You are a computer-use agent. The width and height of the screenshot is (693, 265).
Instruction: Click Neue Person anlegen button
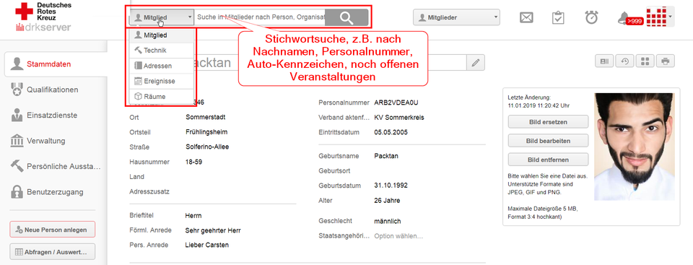[52, 230]
